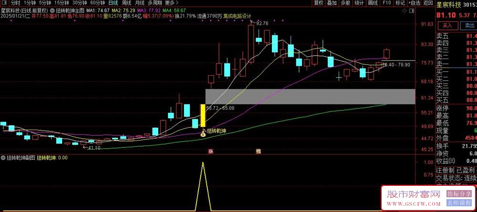Click the diamond icon above the chart
Screen dimensions: 477x212
coord(404,10)
